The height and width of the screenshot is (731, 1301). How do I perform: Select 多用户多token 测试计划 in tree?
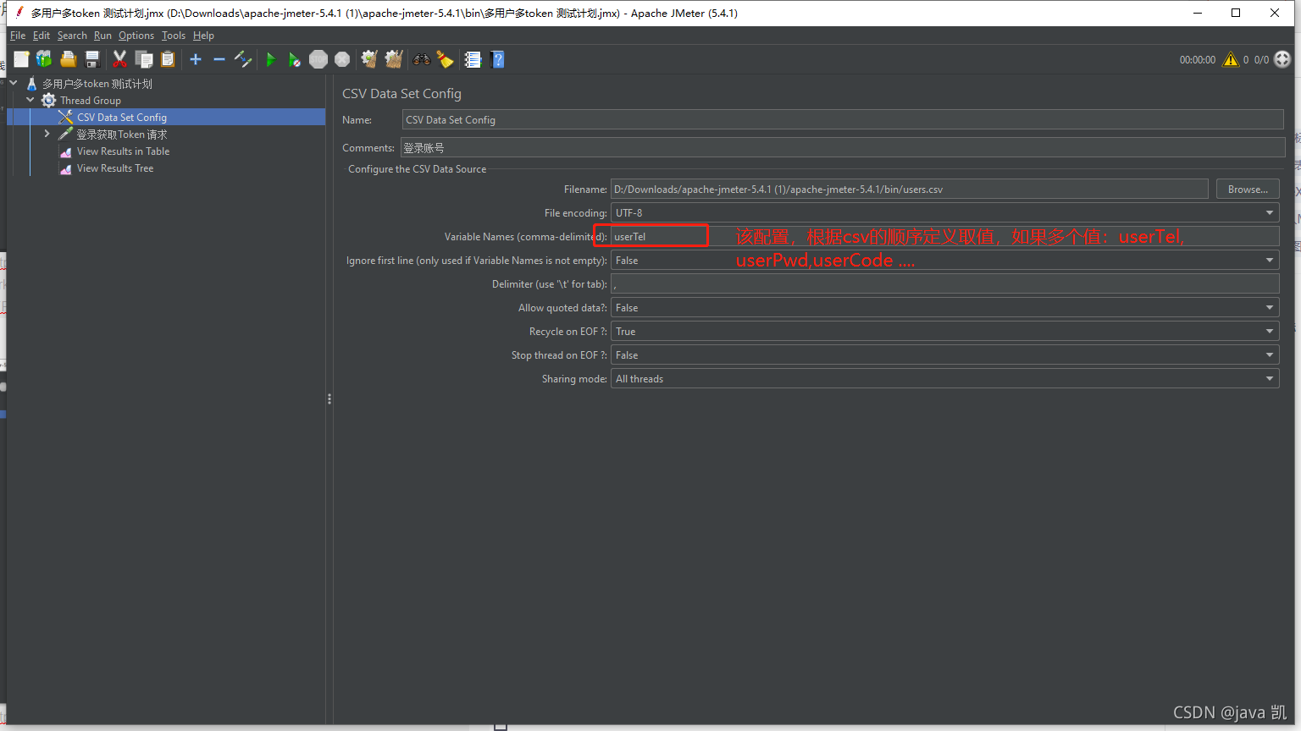97,84
